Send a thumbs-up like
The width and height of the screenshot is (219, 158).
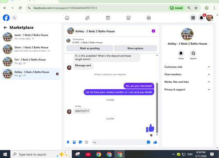point(155,142)
